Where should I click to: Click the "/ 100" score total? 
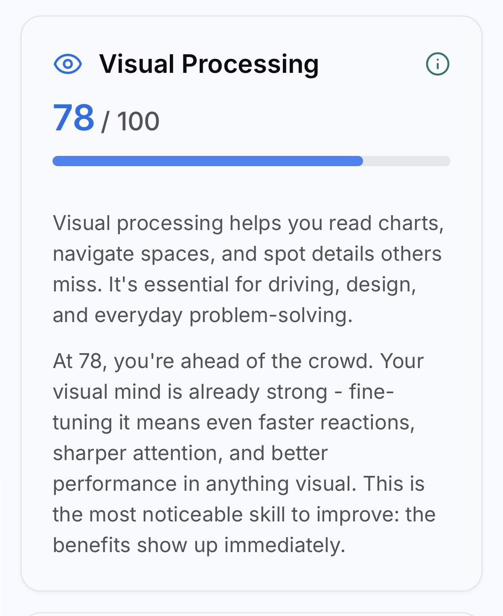pos(131,121)
